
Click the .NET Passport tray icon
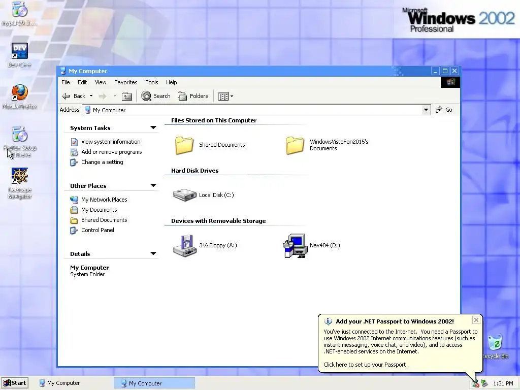coord(475,384)
